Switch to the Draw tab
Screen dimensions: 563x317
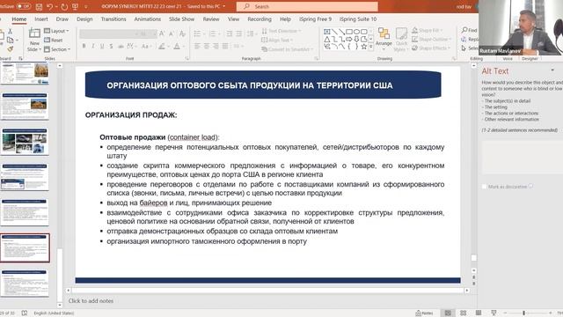pos(62,19)
